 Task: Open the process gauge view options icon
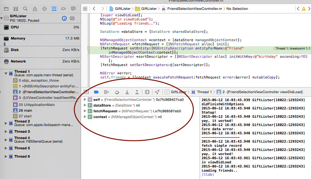(64, 18)
